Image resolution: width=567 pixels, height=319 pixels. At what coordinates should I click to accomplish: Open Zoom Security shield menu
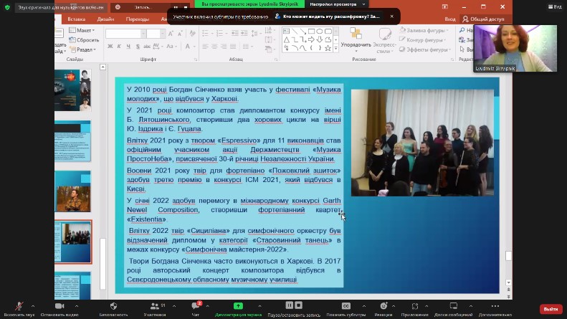point(113,306)
